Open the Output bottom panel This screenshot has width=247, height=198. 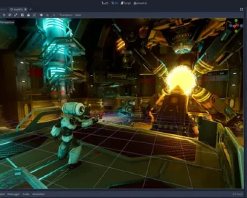tap(2, 194)
